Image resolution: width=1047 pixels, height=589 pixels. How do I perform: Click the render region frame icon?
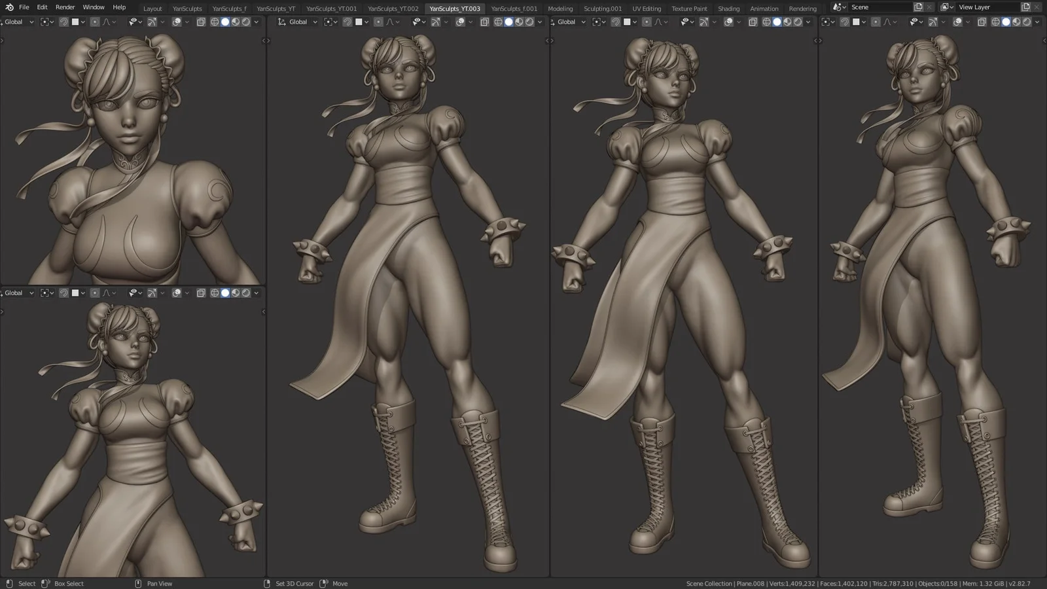(200, 22)
